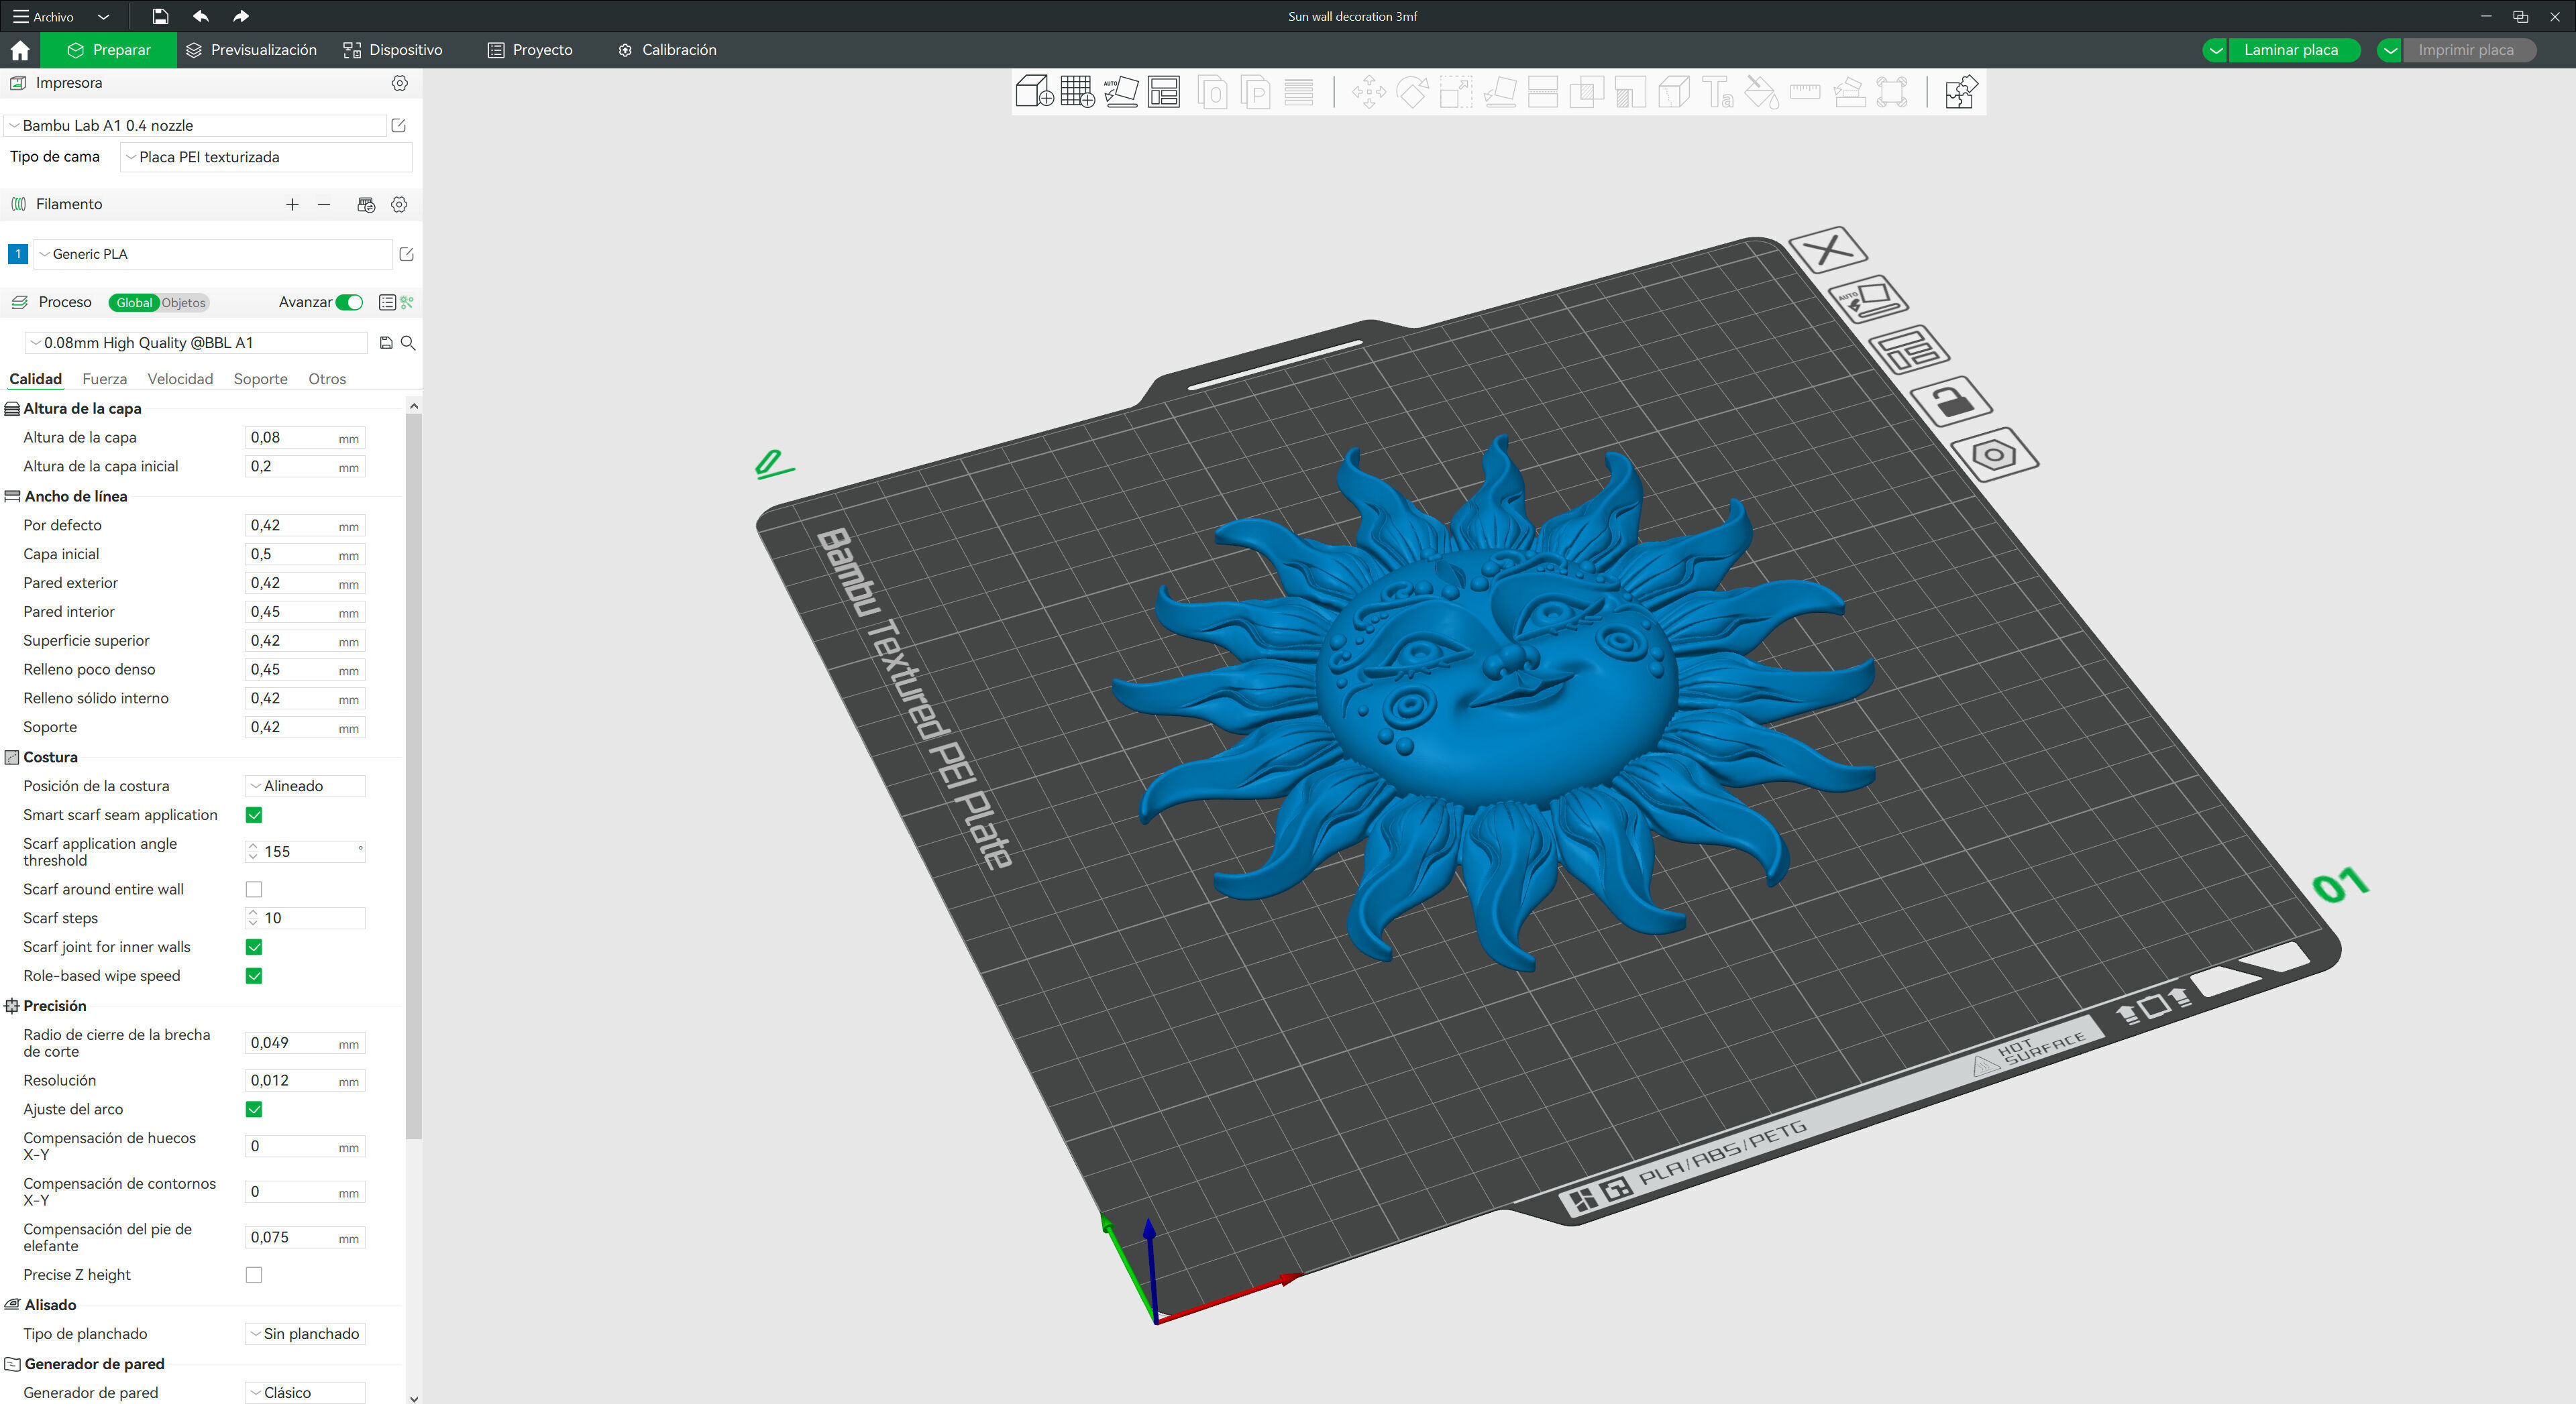Select the Color painting bucket tool
Screen dimensions: 2576x1404
pos(1761,93)
